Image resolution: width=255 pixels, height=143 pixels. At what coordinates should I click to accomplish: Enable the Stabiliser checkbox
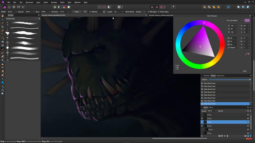point(90,12)
